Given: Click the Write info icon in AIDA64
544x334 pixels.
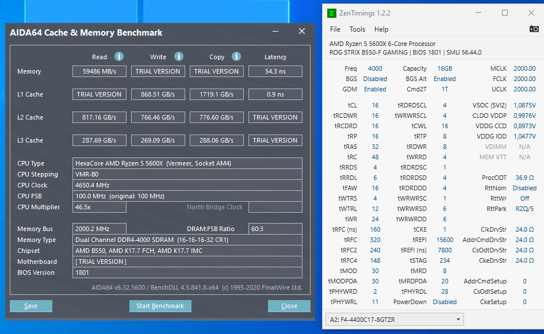Looking at the screenshot, I should click(179, 56).
